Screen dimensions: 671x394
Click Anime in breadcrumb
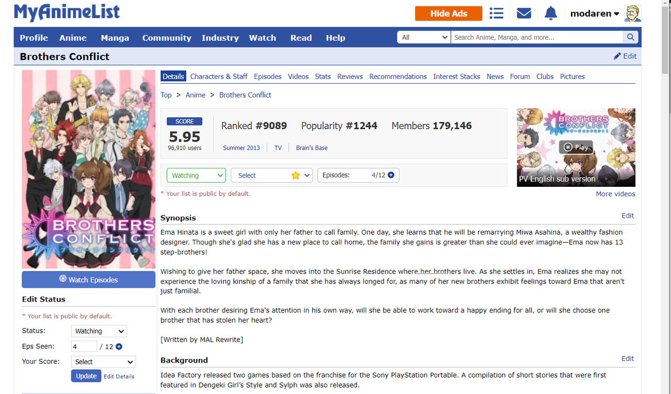(196, 95)
